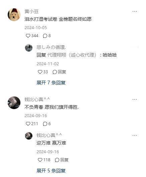Open three-dot menu on 黄小豆's comment
The height and width of the screenshot is (177, 146).
point(135,11)
